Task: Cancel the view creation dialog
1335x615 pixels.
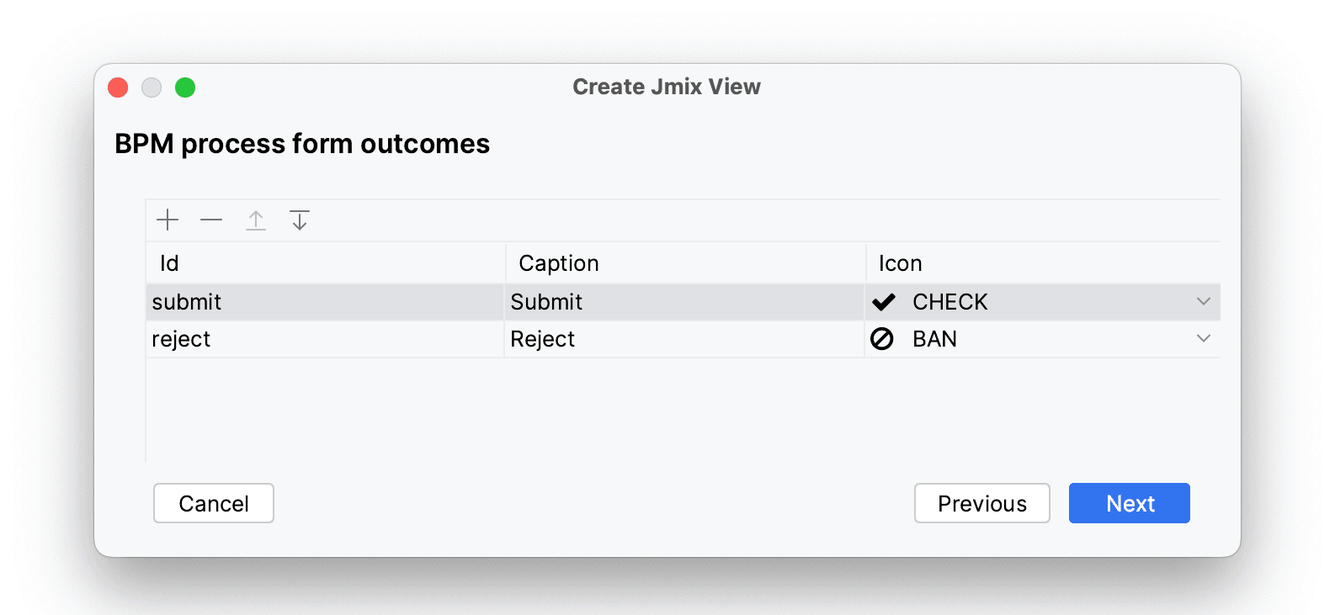Action: (214, 503)
